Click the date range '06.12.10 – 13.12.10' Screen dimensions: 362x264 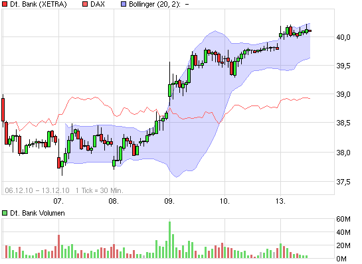pos(37,190)
